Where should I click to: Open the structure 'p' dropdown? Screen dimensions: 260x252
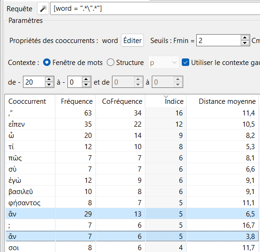coord(163,63)
